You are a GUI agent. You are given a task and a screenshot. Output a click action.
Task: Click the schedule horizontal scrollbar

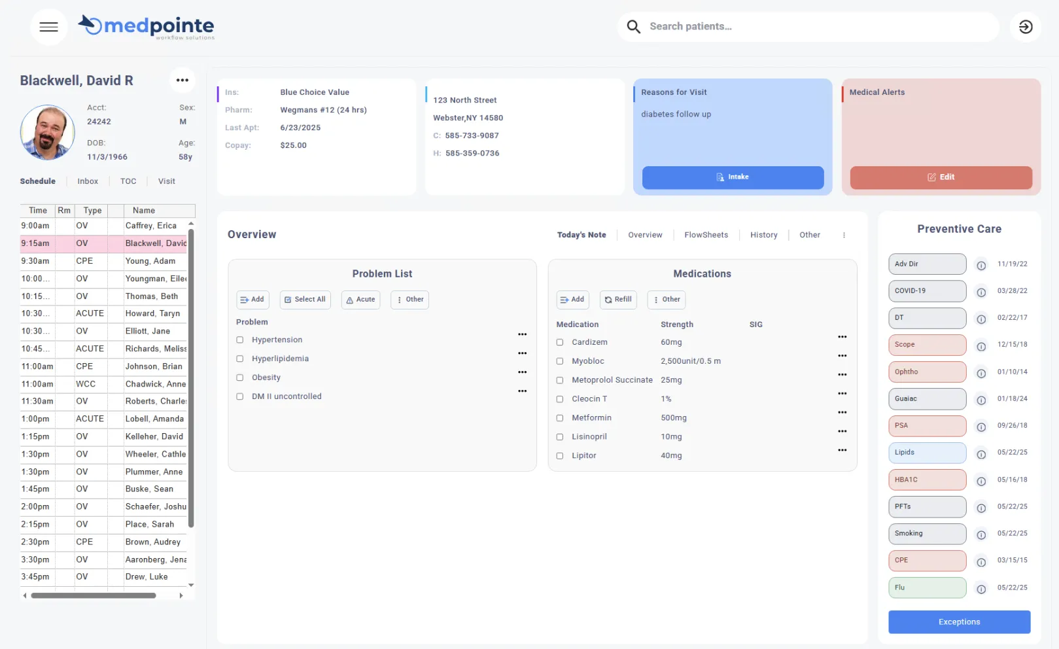click(94, 596)
